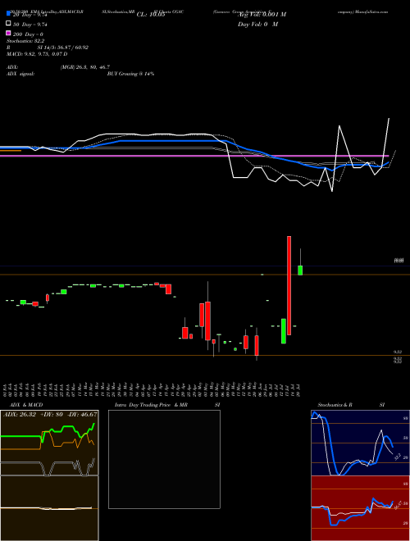Click the ADX signal: label

click(x=20, y=74)
